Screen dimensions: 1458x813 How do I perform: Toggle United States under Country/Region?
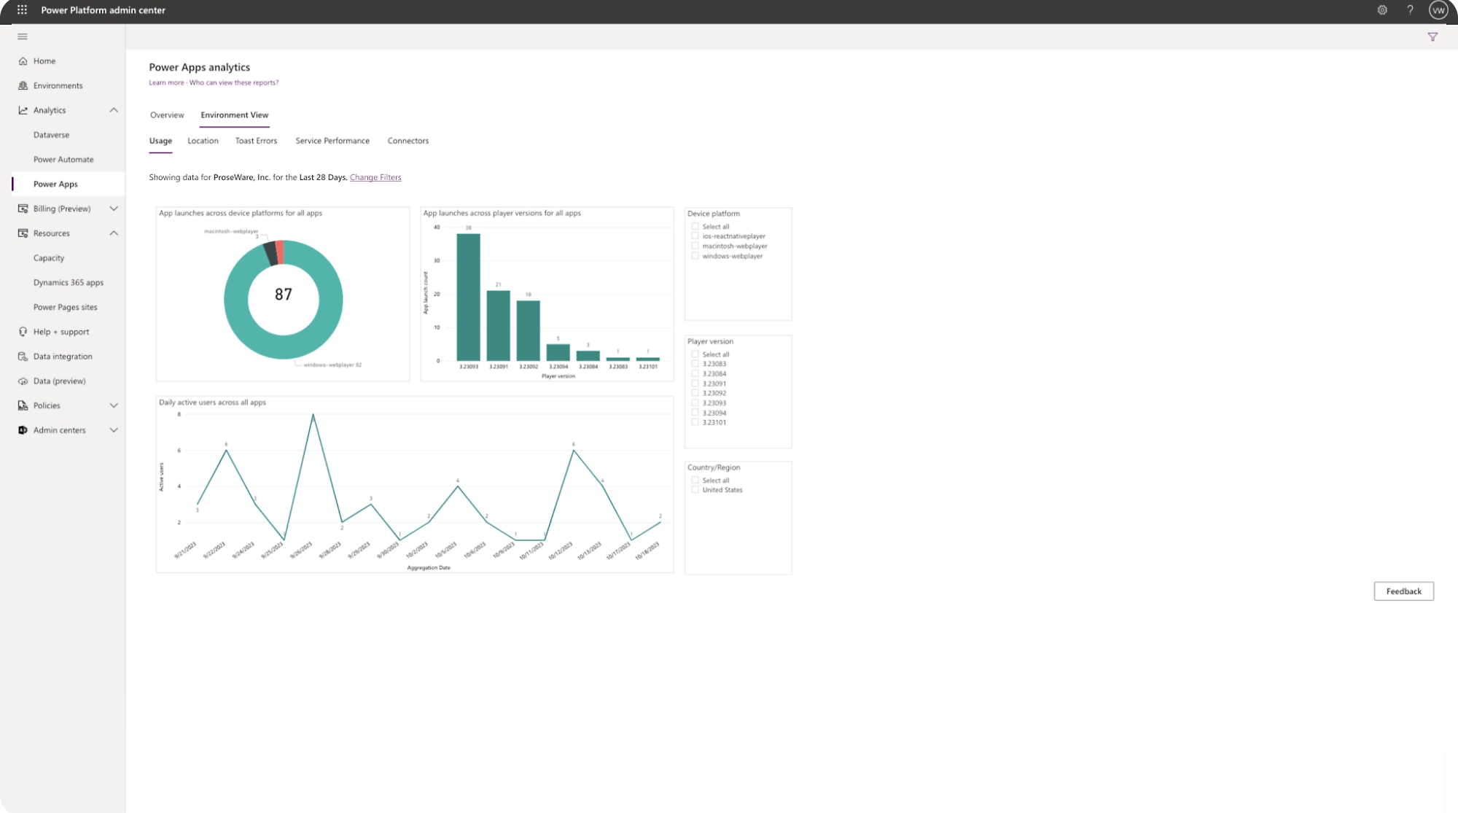pos(695,489)
